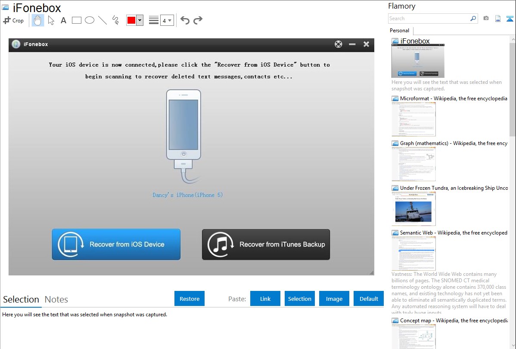The height and width of the screenshot is (349, 516).
Task: Open the Semantic Web snapshot thumbnail
Action: (x=413, y=253)
